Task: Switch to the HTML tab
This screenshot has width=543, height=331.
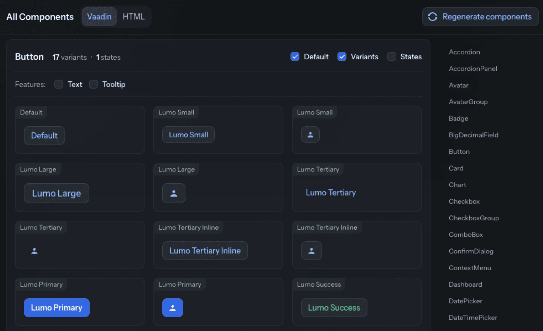Action: (x=133, y=17)
